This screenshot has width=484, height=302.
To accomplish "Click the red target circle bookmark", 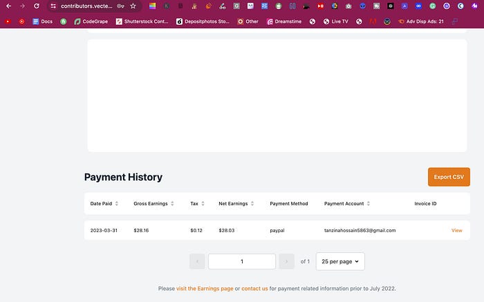I will pos(21,21).
